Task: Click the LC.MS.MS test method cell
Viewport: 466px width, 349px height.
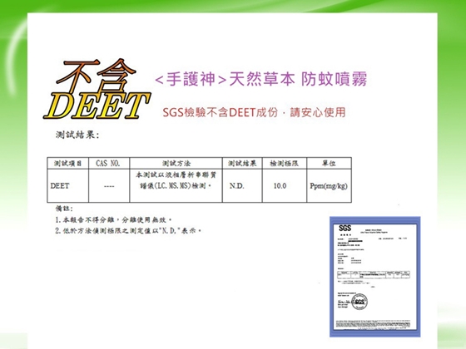Action: [x=176, y=186]
